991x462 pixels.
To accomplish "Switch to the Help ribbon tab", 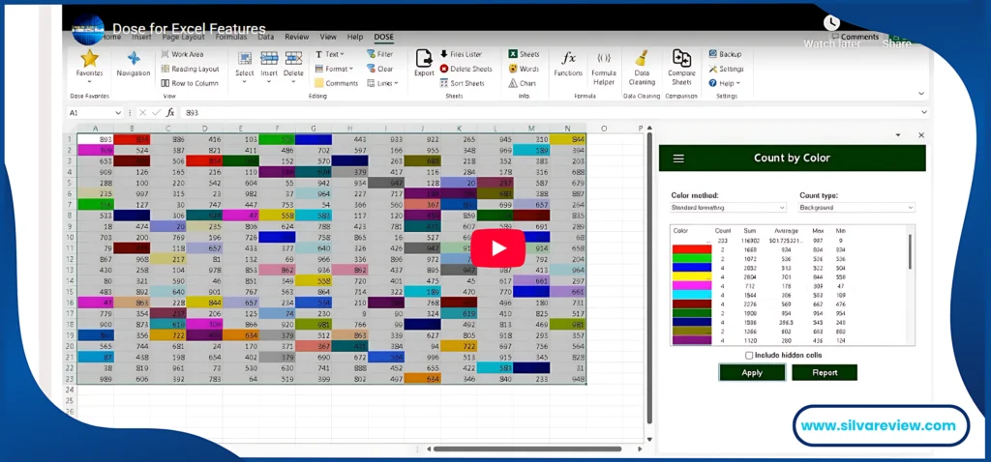I will coord(355,38).
